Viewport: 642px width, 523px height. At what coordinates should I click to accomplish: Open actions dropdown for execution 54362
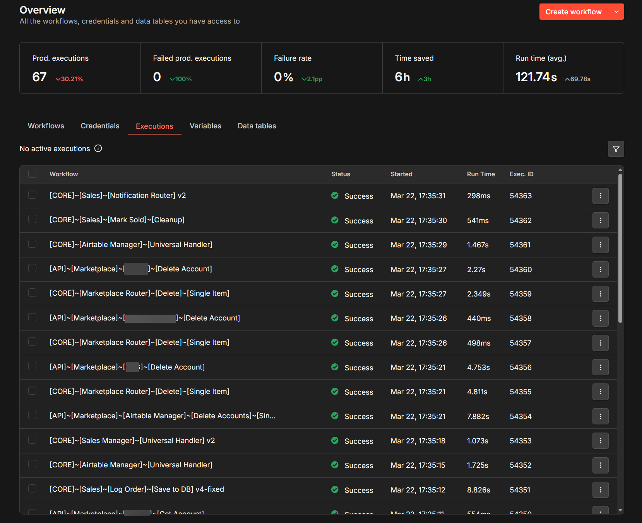600,221
